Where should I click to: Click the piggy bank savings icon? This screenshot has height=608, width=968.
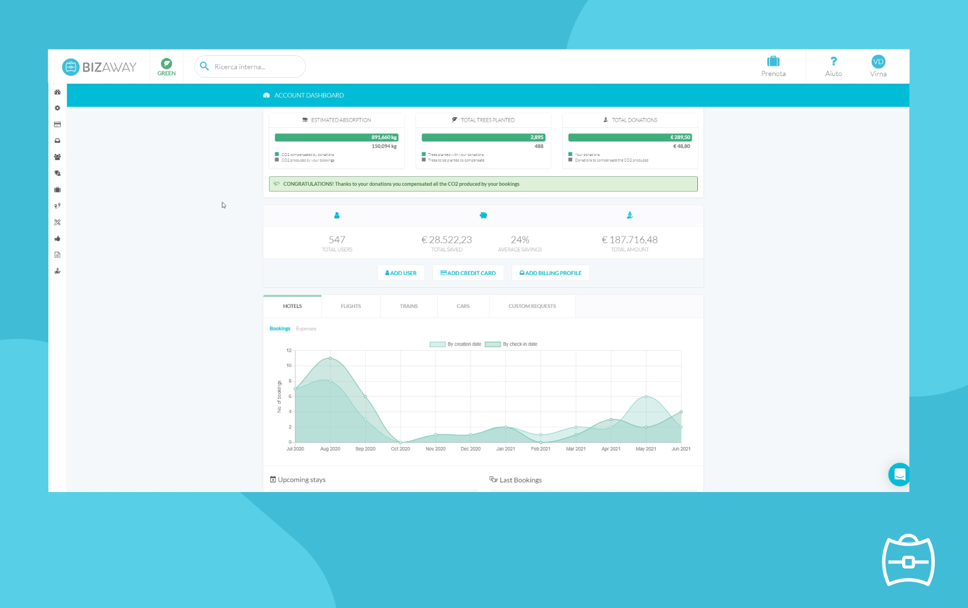click(483, 215)
